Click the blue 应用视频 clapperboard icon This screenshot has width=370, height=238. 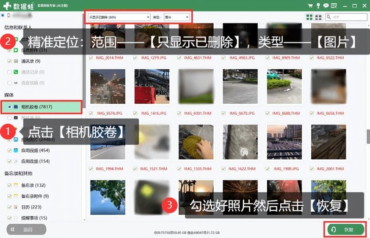[16, 150]
